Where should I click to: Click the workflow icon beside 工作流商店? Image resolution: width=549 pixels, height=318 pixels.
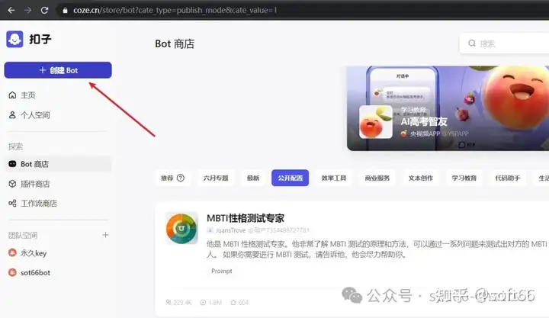click(12, 204)
